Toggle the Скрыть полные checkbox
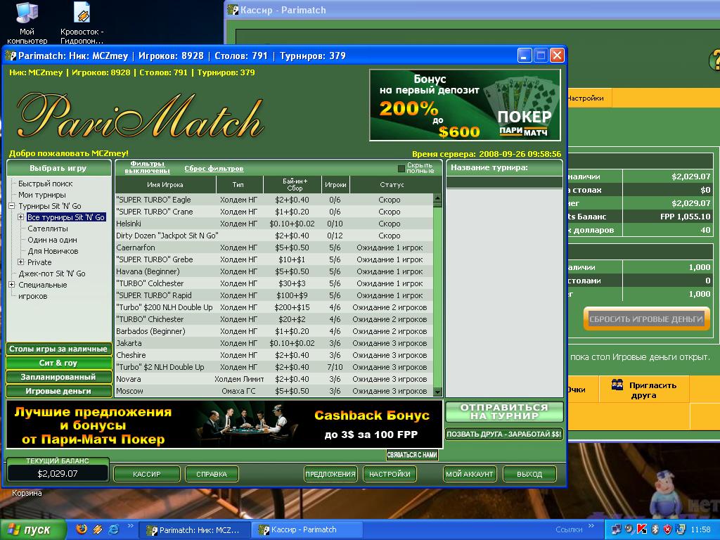Screen dimensions: 720x540 pos(401,169)
